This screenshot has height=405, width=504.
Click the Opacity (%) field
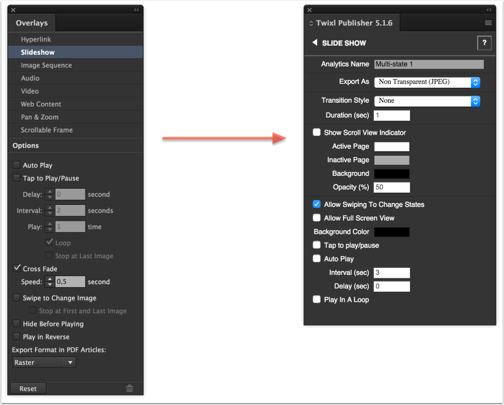point(392,188)
